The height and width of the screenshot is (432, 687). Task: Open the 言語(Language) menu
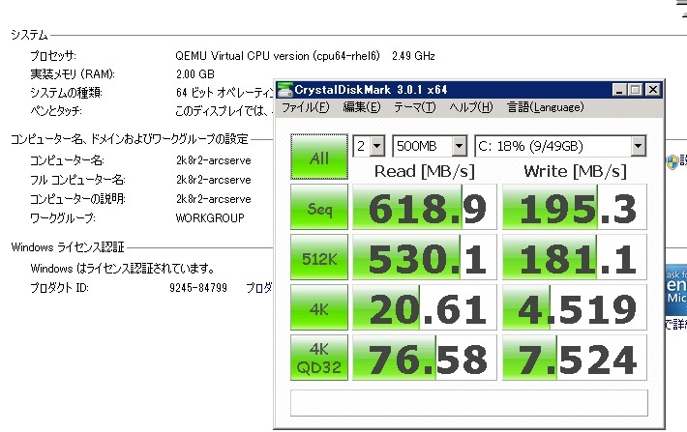[546, 107]
